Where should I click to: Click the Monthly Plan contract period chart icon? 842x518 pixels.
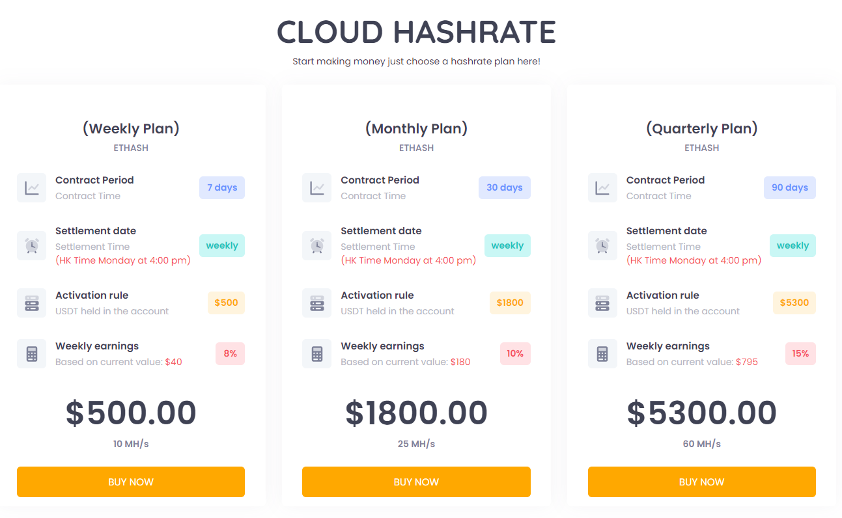[x=317, y=187]
